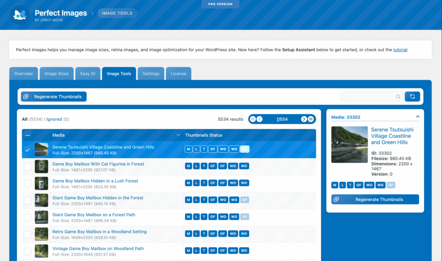
Task: Collapse the Media: 33302 details panel
Action: pos(417,116)
